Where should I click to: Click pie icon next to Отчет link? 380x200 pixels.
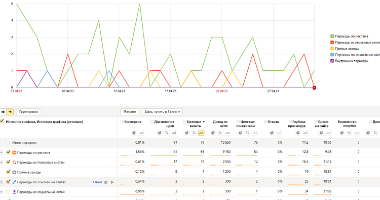click(106, 182)
